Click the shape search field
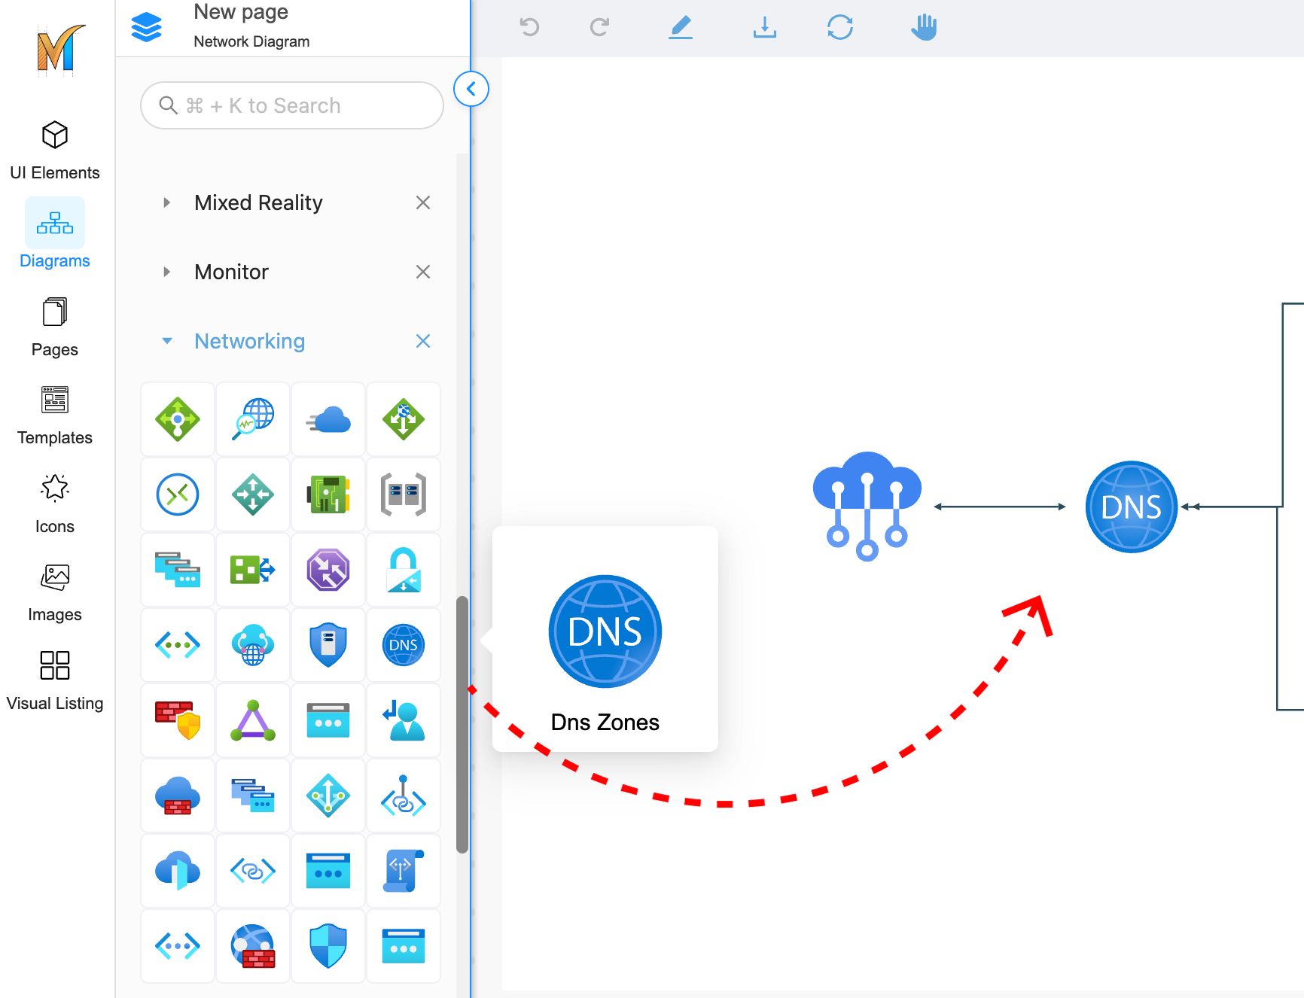Screen dimensions: 1304x998 click(x=292, y=105)
